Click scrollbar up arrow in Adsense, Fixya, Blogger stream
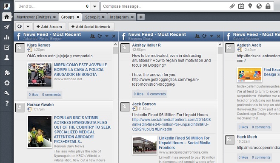The height and width of the screenshot is (163, 280). [115, 44]
